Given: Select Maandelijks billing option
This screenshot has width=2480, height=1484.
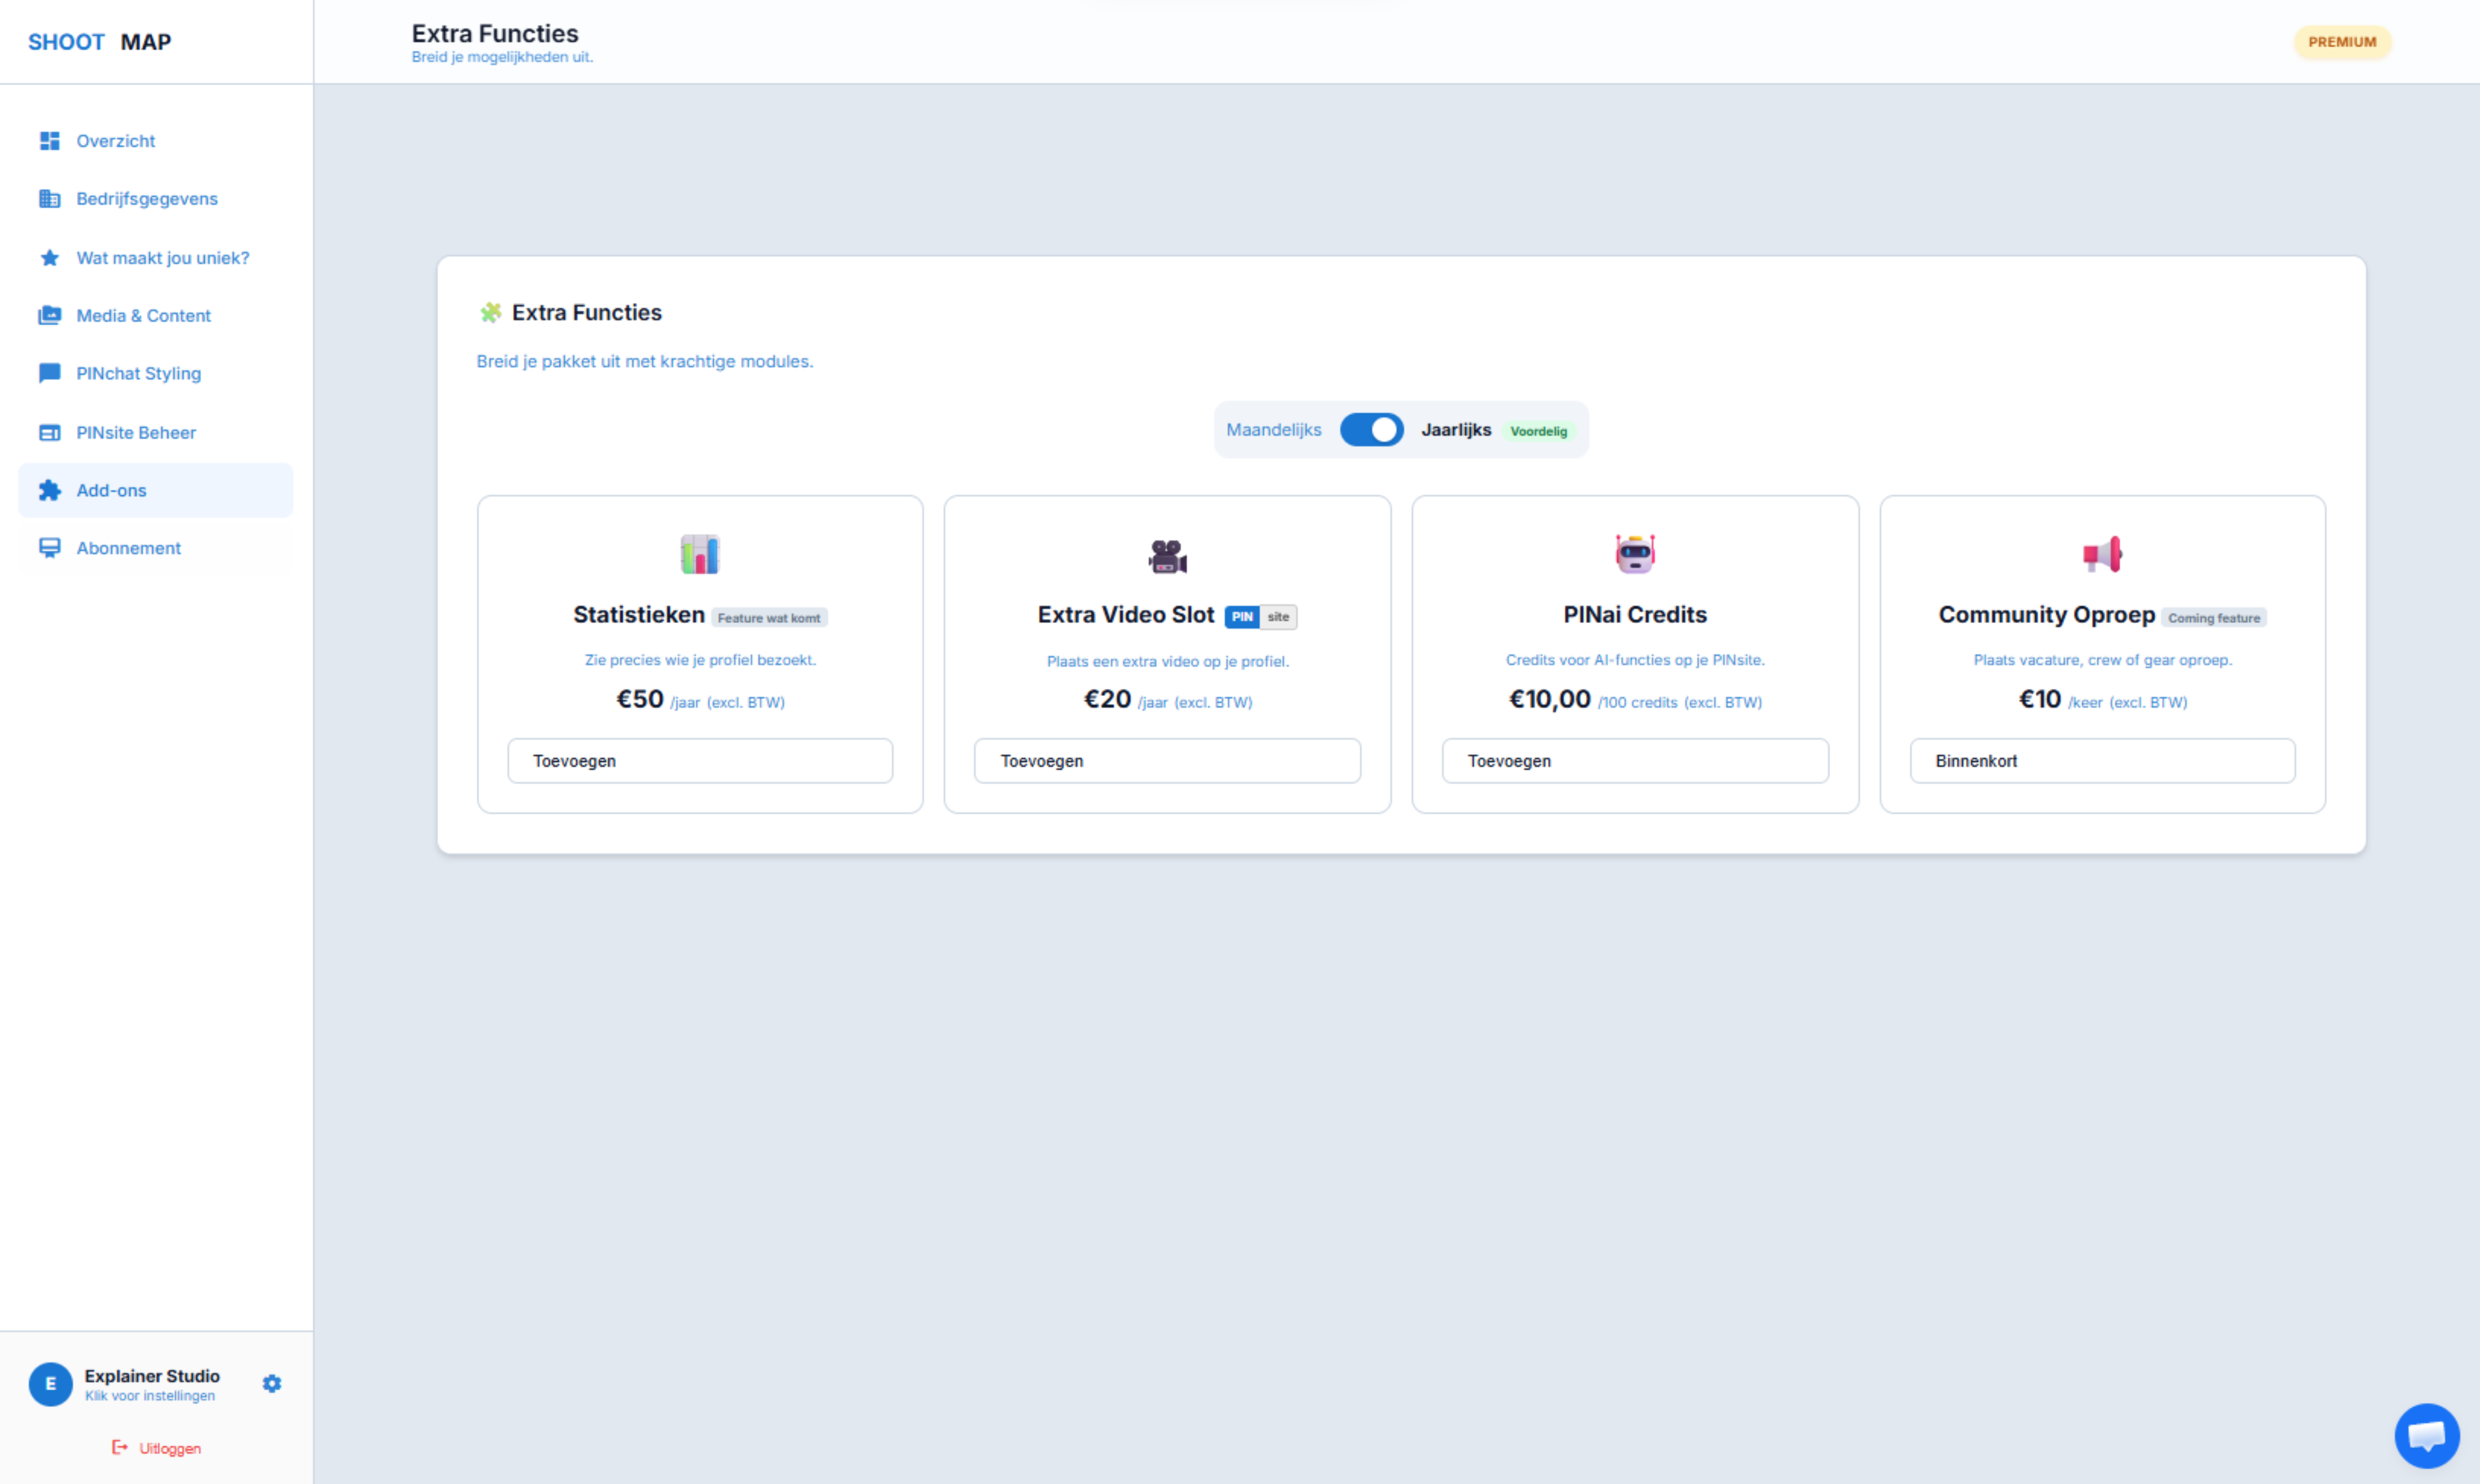Looking at the screenshot, I should tap(1273, 430).
